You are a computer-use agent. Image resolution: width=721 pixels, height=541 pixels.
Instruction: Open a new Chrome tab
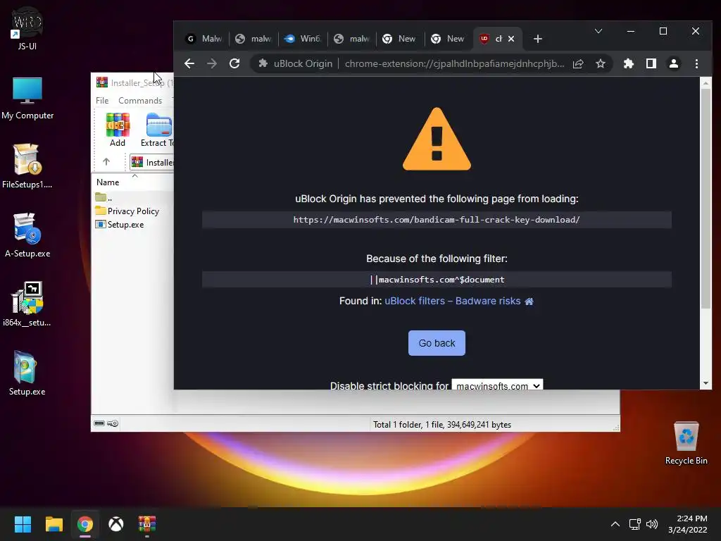click(537, 39)
